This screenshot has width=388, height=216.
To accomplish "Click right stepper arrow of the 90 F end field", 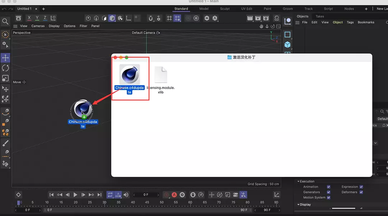I will click(280, 210).
